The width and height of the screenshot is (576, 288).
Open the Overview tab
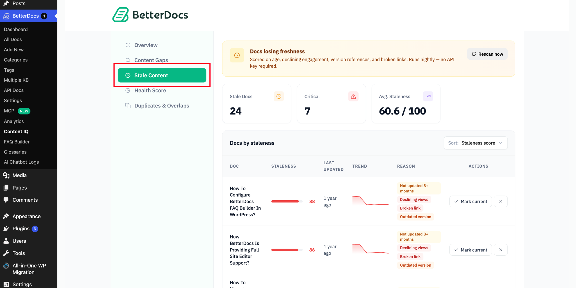click(x=162, y=45)
